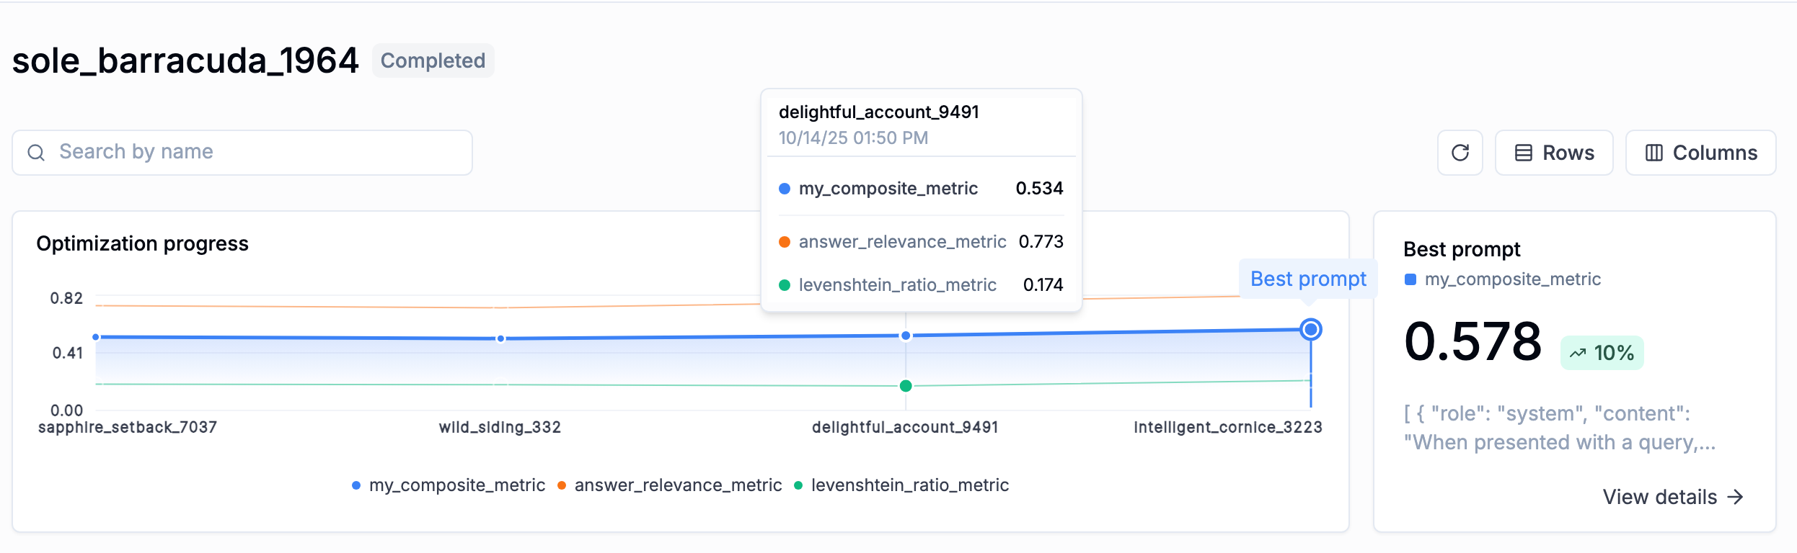Toggle my_composite_metric in chart legend
This screenshot has width=1797, height=553.
tap(449, 485)
